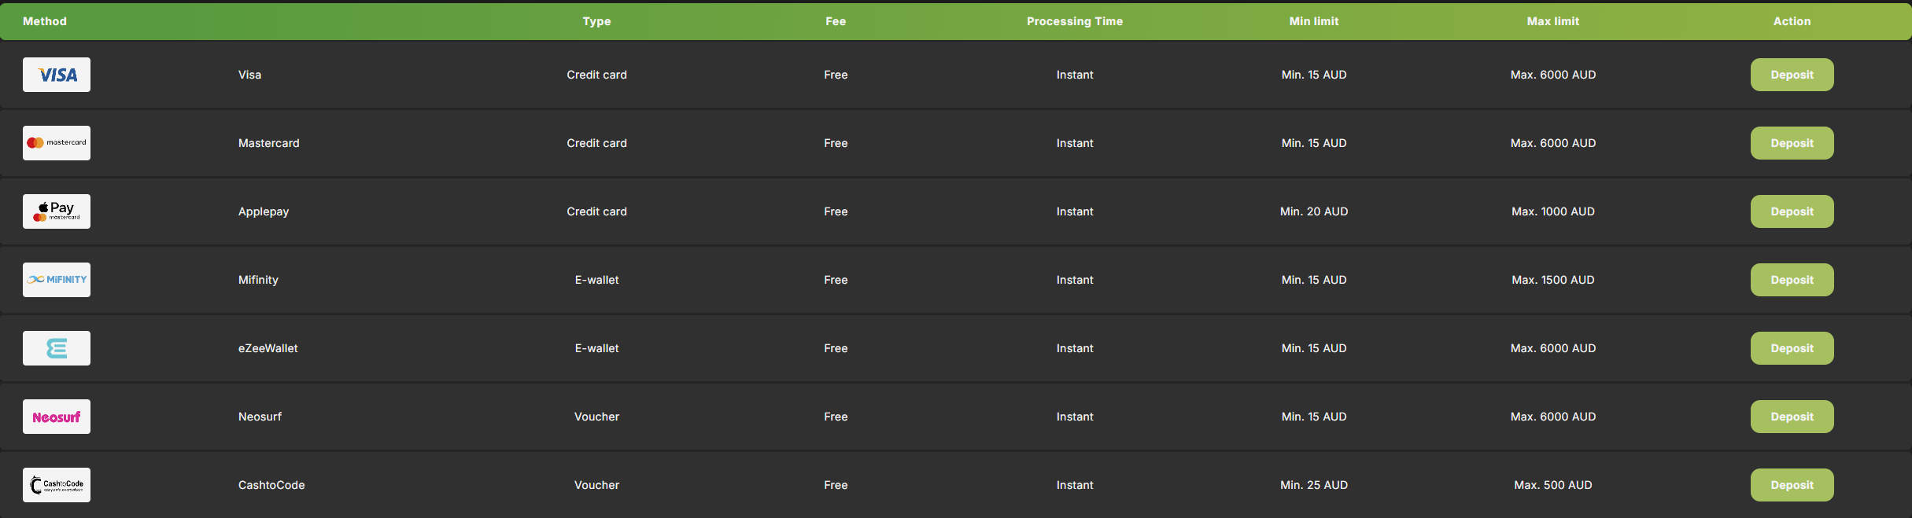Select the eZeeWallet icon
Viewport: 1912px width, 518px height.
56,347
